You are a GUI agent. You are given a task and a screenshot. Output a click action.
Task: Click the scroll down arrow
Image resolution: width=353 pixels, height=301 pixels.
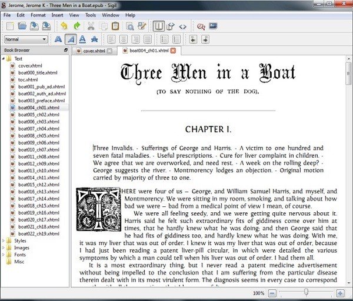(348, 283)
